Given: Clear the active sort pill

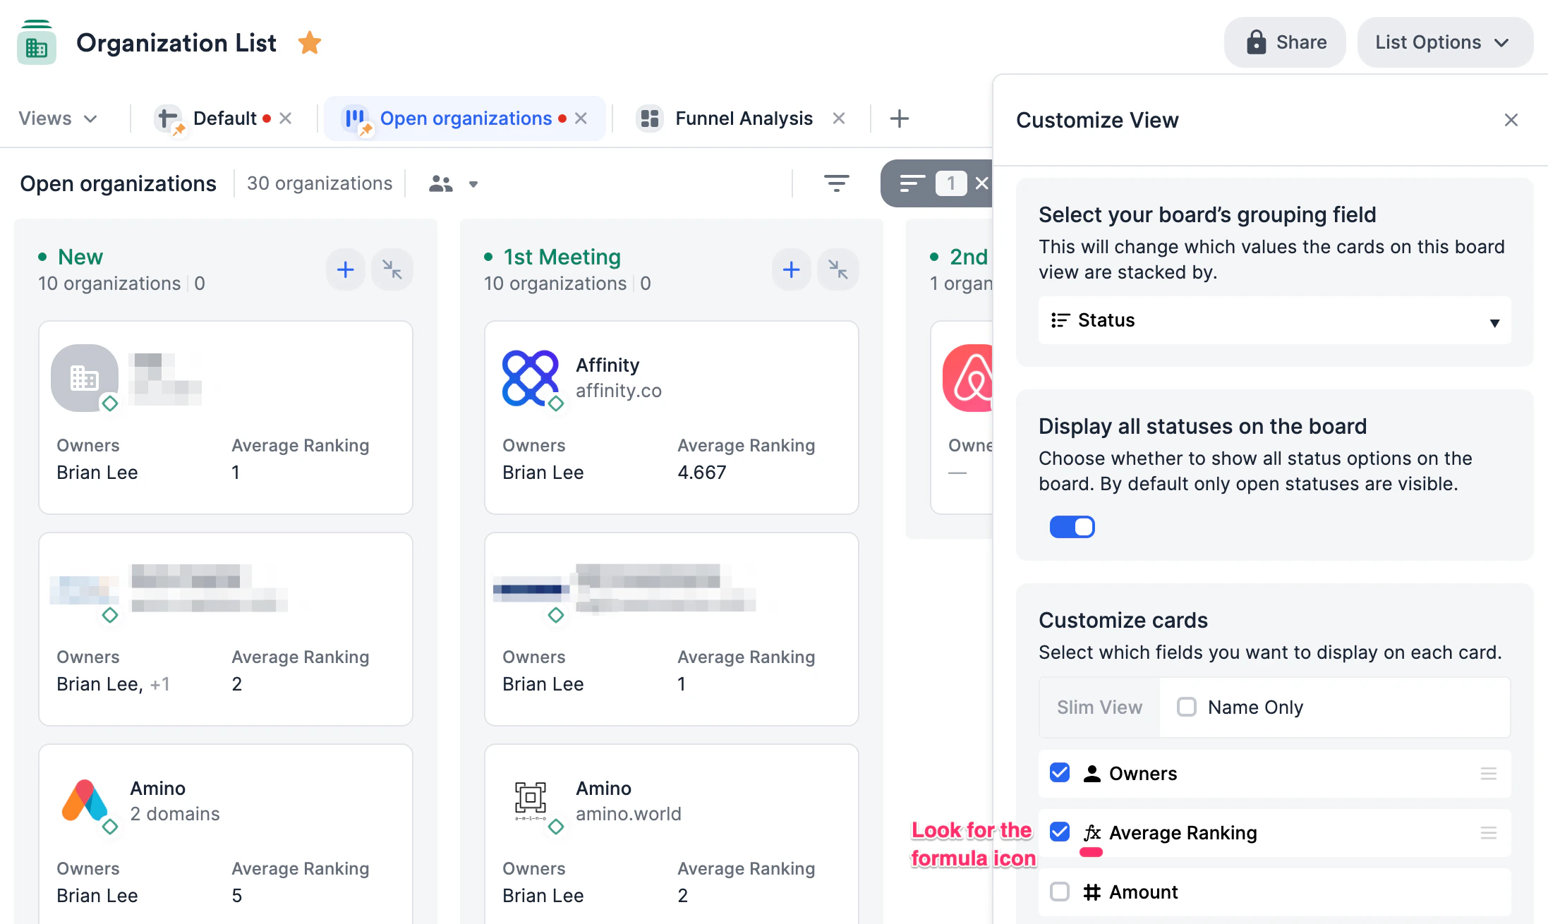Looking at the screenshot, I should point(981,183).
